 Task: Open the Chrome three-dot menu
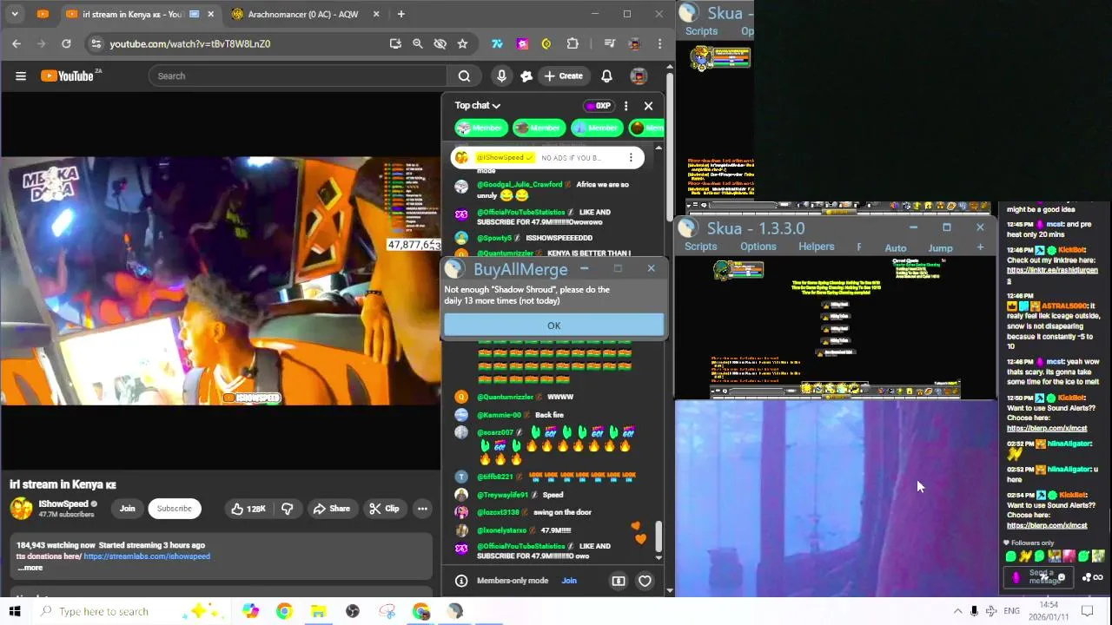(x=660, y=43)
